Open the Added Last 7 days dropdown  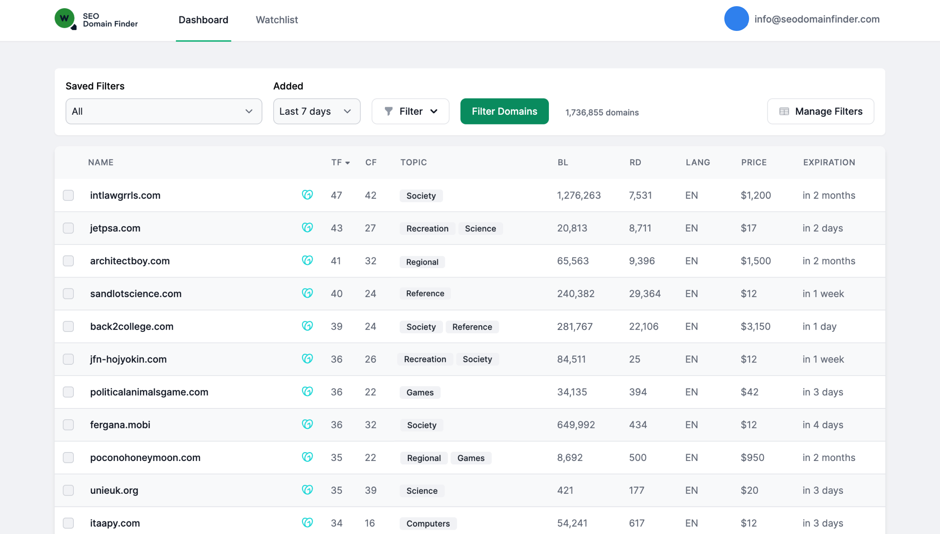pyautogui.click(x=317, y=111)
